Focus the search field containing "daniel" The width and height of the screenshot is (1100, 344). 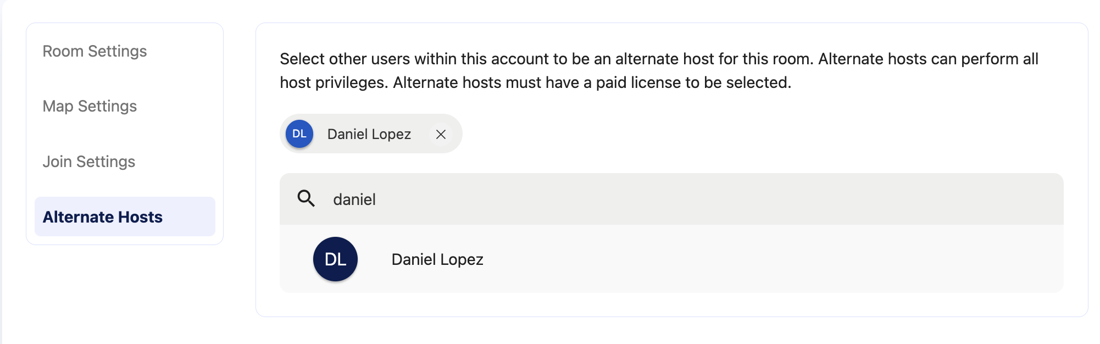671,199
